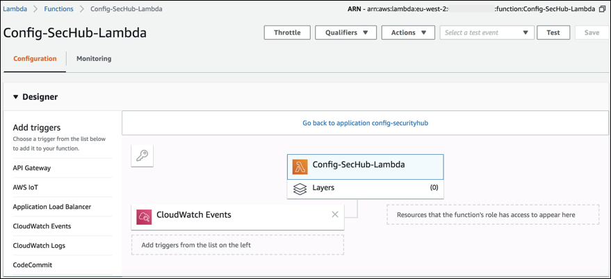Open the Qualifiers dropdown
The image size is (611, 279).
[345, 33]
